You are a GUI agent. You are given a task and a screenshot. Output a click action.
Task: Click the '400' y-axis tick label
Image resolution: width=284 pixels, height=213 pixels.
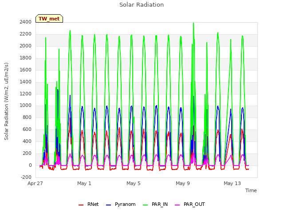(27, 141)
